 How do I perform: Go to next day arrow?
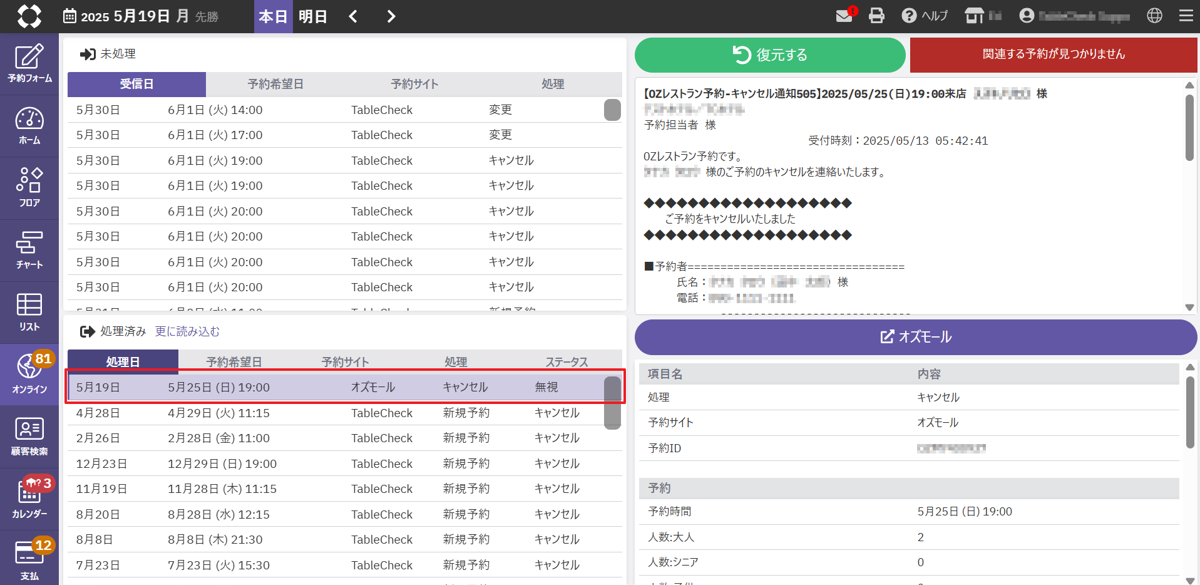pyautogui.click(x=391, y=16)
